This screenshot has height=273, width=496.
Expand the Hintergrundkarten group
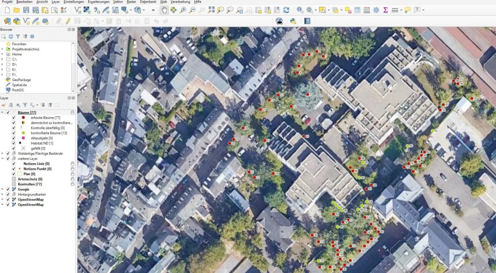point(3,195)
